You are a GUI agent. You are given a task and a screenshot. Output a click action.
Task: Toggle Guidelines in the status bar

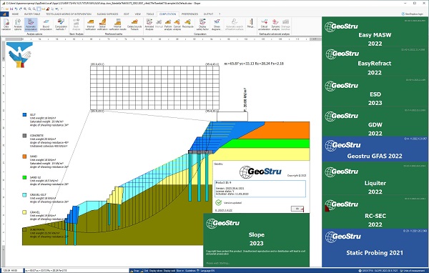[x=190, y=271]
